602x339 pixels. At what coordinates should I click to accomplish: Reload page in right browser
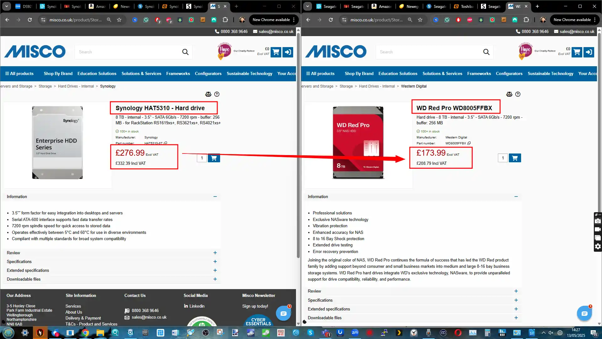[x=331, y=20]
